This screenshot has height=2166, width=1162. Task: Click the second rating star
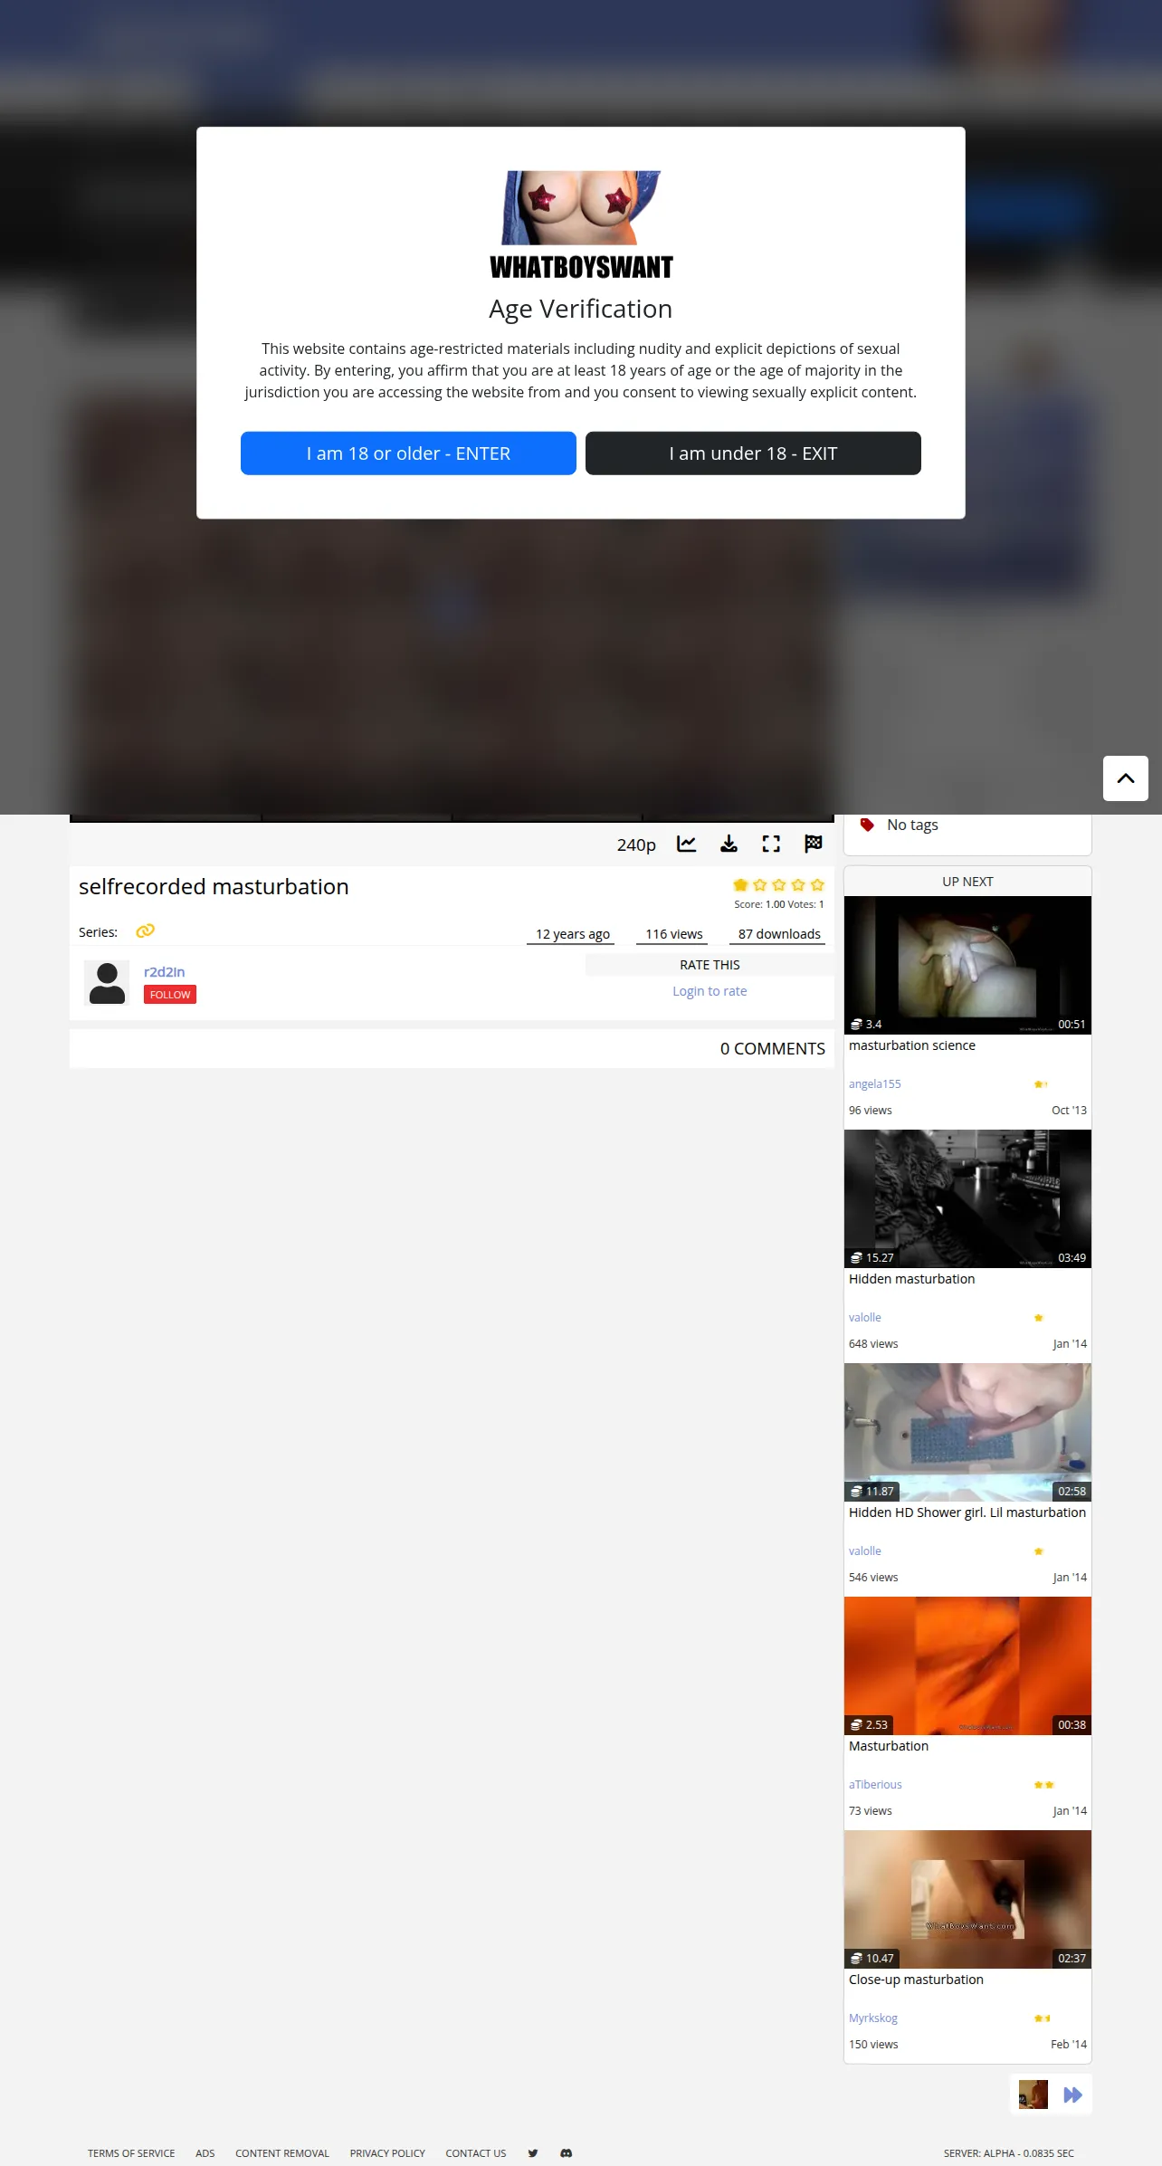(x=760, y=884)
